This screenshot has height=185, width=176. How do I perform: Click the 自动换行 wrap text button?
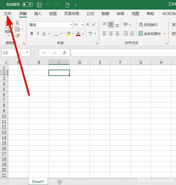tap(148, 25)
